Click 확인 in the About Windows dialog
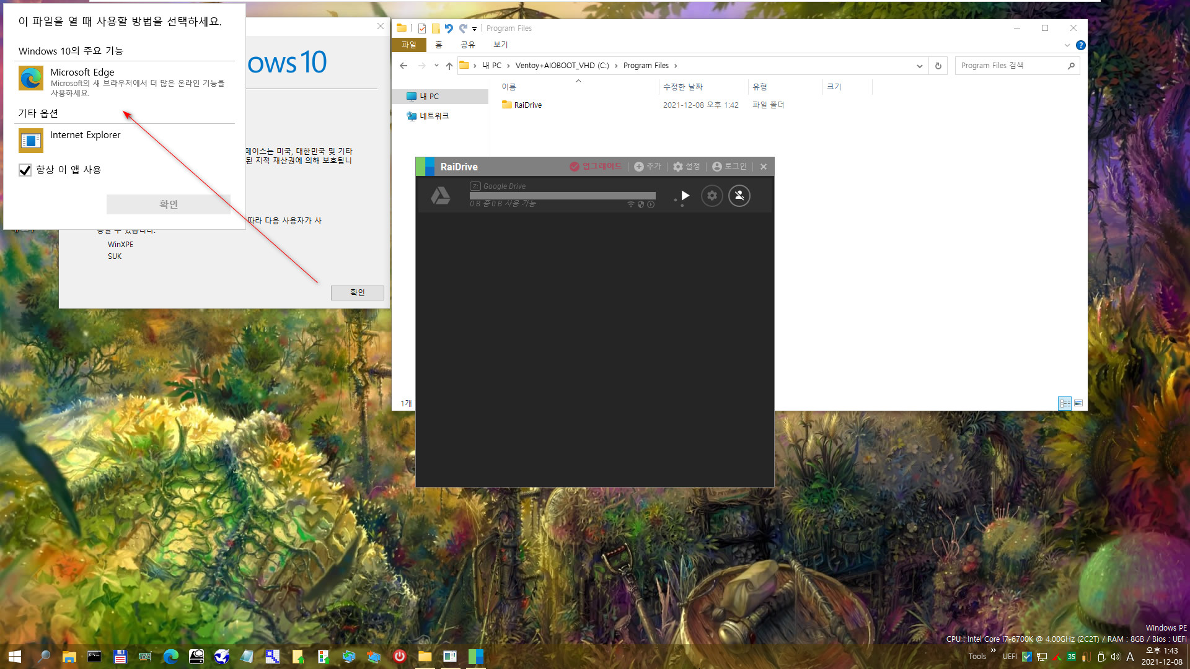Image resolution: width=1190 pixels, height=669 pixels. click(358, 292)
